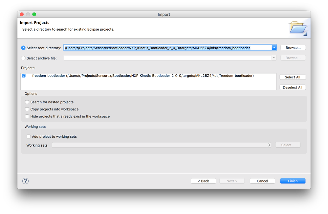This screenshot has width=328, height=214.
Task: Enable Copy projects into workspace
Action: [27, 109]
